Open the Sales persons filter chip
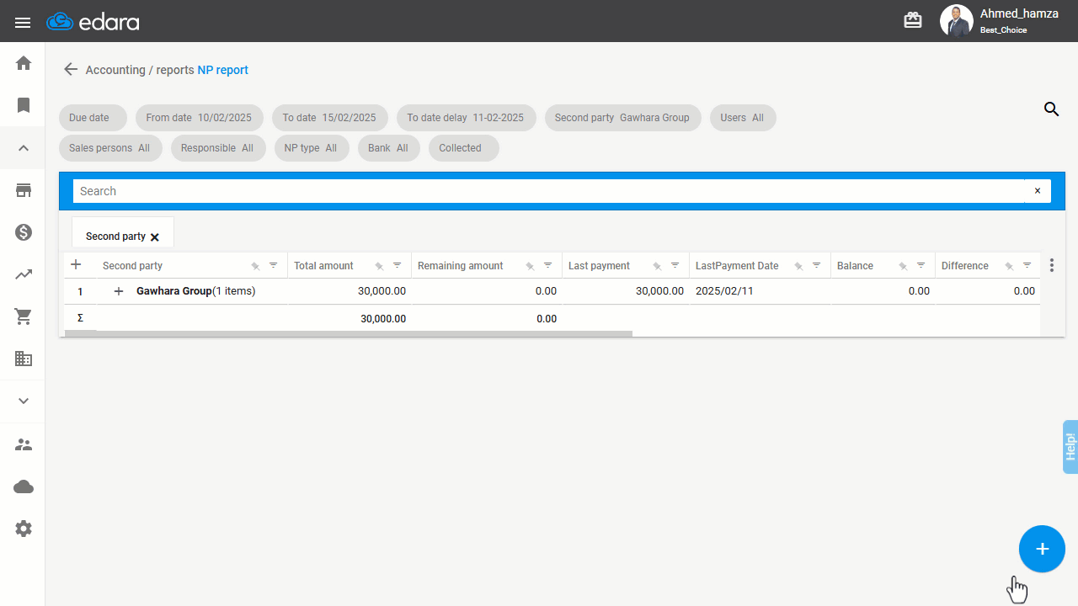The image size is (1078, 606). (109, 148)
